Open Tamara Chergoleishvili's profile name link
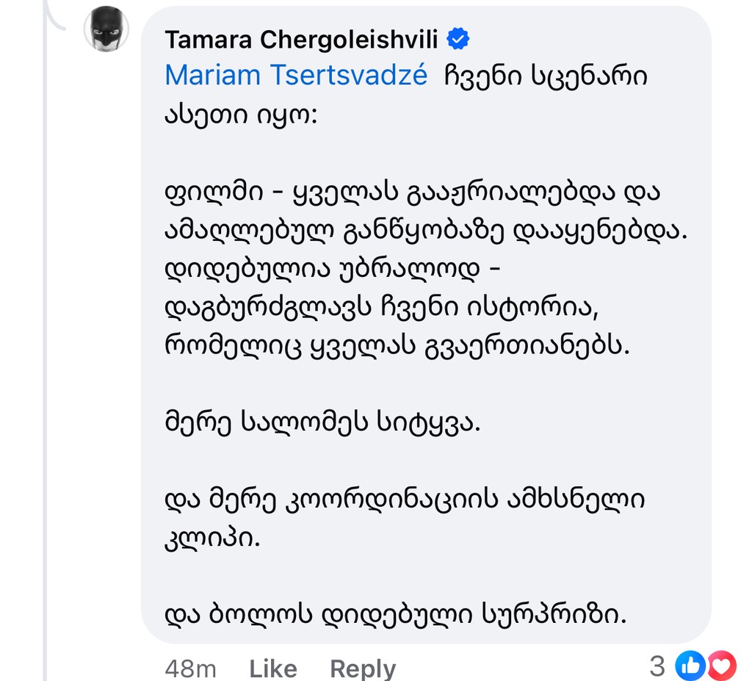The image size is (752, 681). [x=301, y=40]
